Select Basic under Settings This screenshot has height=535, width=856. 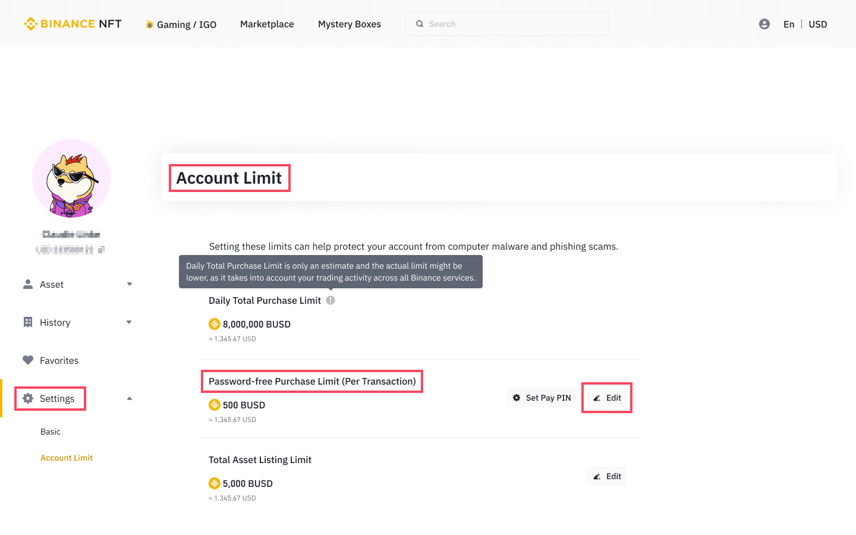coord(51,432)
